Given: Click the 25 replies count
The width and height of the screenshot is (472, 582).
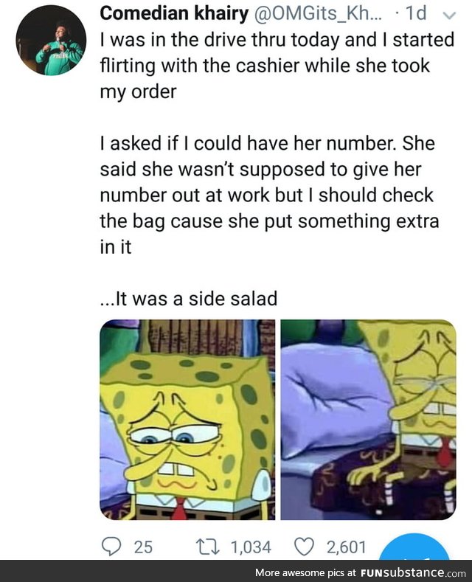Looking at the screenshot, I should (x=143, y=547).
